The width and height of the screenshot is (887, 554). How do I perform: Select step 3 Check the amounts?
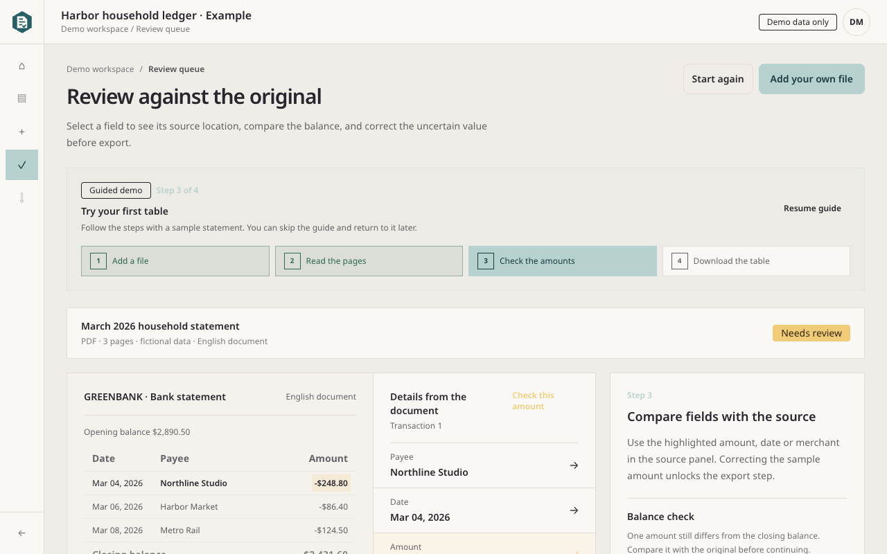(563, 261)
